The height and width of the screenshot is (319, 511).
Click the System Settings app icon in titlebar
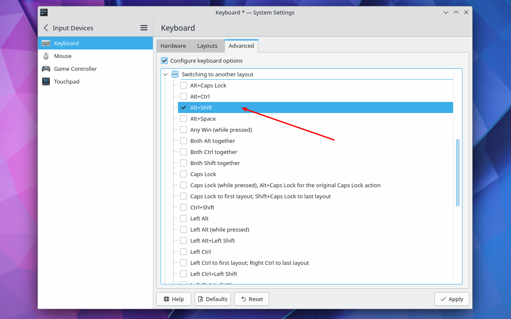click(x=44, y=12)
